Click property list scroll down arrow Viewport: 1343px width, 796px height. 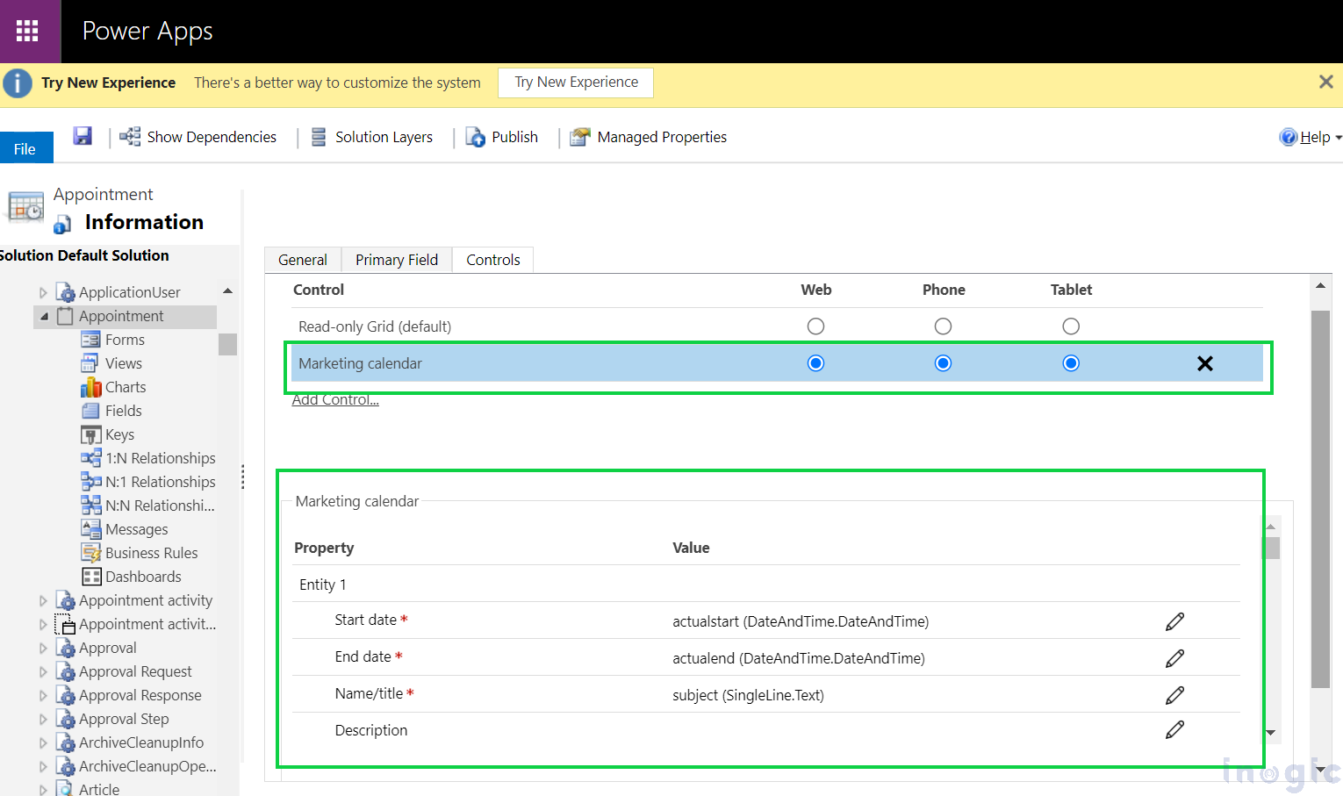pyautogui.click(x=1270, y=733)
